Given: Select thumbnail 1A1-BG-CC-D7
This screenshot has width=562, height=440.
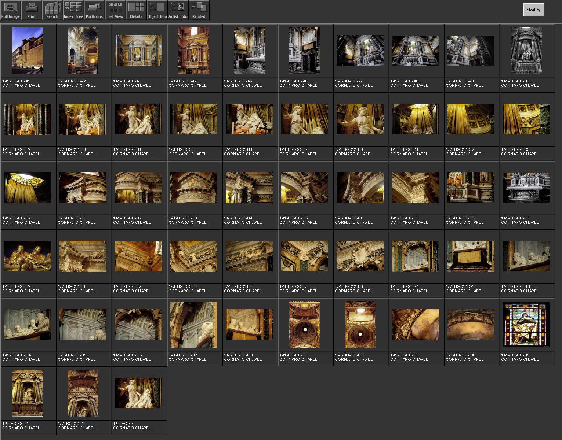Looking at the screenshot, I should click(416, 188).
